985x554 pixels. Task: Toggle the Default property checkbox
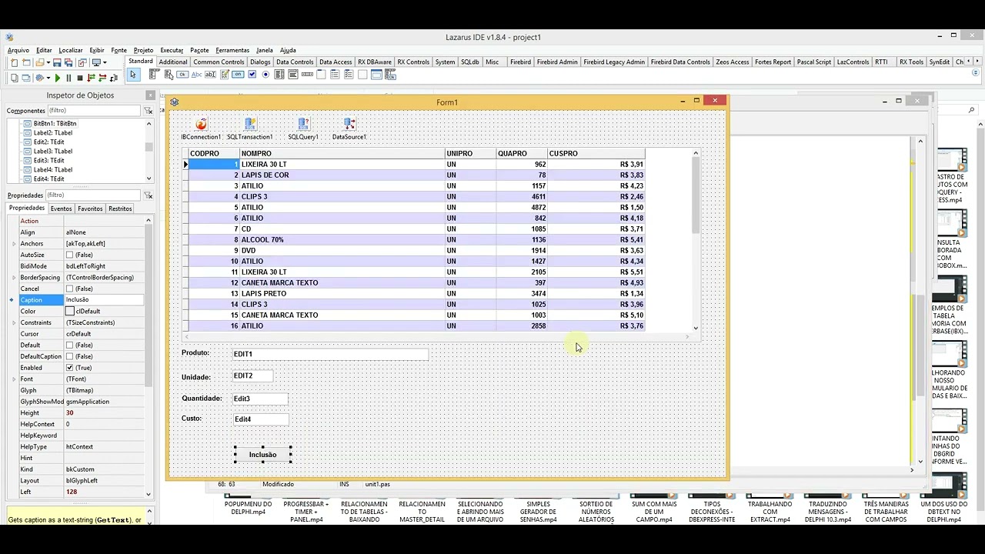tap(70, 345)
